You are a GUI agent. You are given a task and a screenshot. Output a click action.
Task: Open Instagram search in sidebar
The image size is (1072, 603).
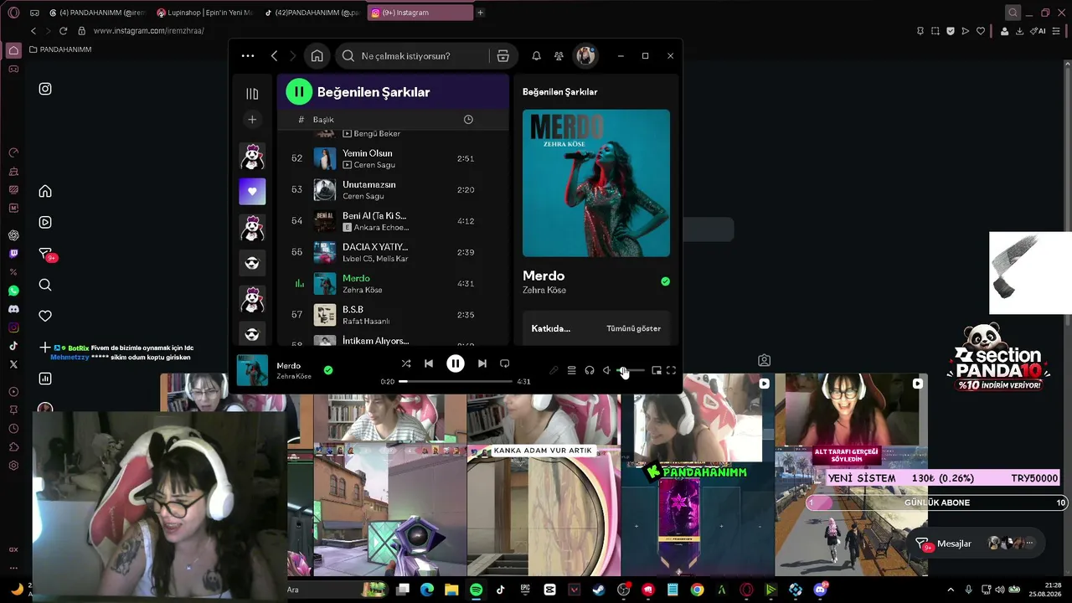click(45, 285)
